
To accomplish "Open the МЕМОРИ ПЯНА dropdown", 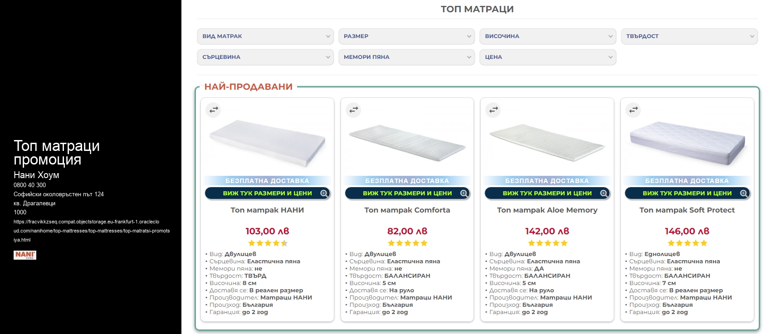I will click(407, 57).
